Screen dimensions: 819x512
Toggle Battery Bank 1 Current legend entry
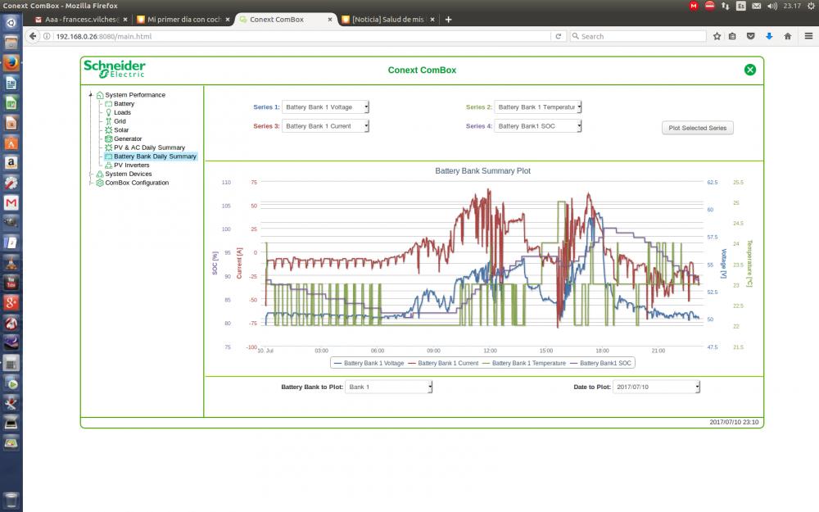click(x=443, y=363)
